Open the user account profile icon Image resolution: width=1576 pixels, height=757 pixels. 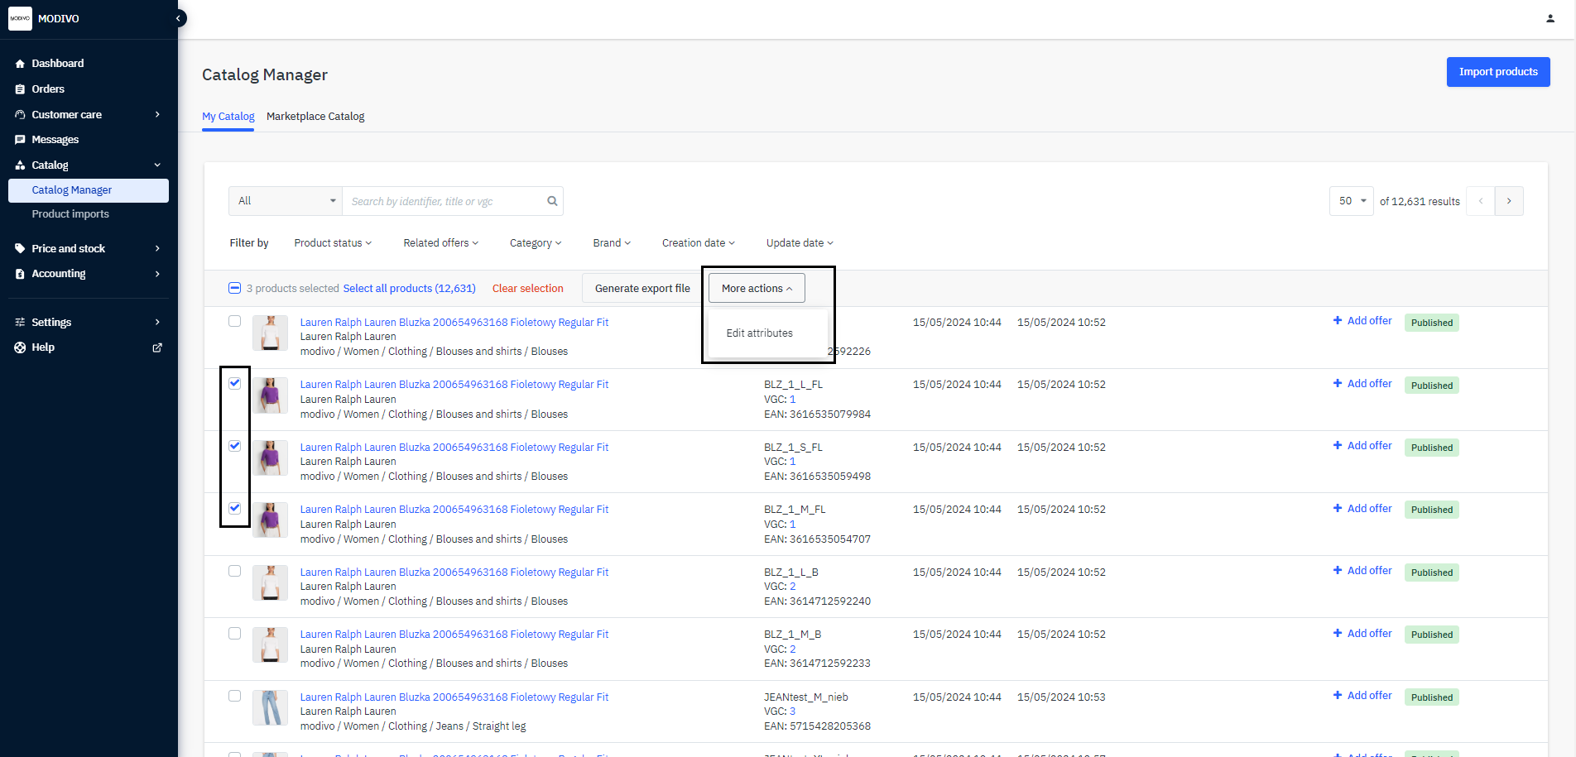1550,18
